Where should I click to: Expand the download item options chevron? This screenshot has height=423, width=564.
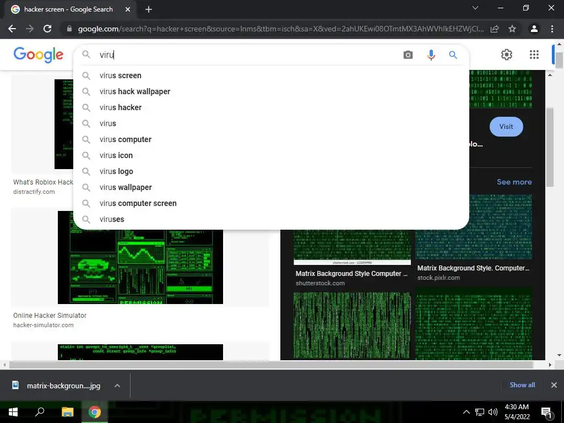coord(117,386)
